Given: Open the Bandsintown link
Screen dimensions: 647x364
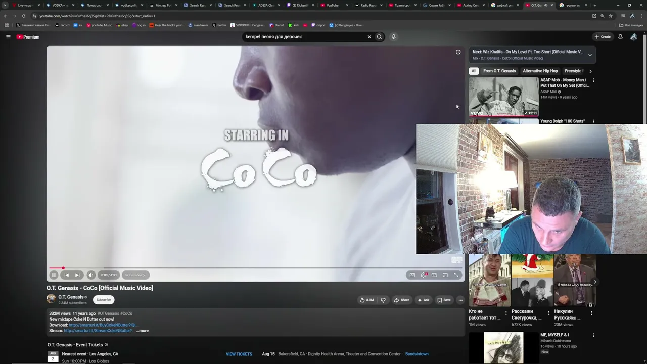Looking at the screenshot, I should click(x=417, y=354).
